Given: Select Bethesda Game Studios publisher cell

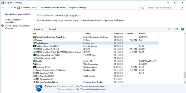Looking at the screenshot, I should [x=93, y=82].
